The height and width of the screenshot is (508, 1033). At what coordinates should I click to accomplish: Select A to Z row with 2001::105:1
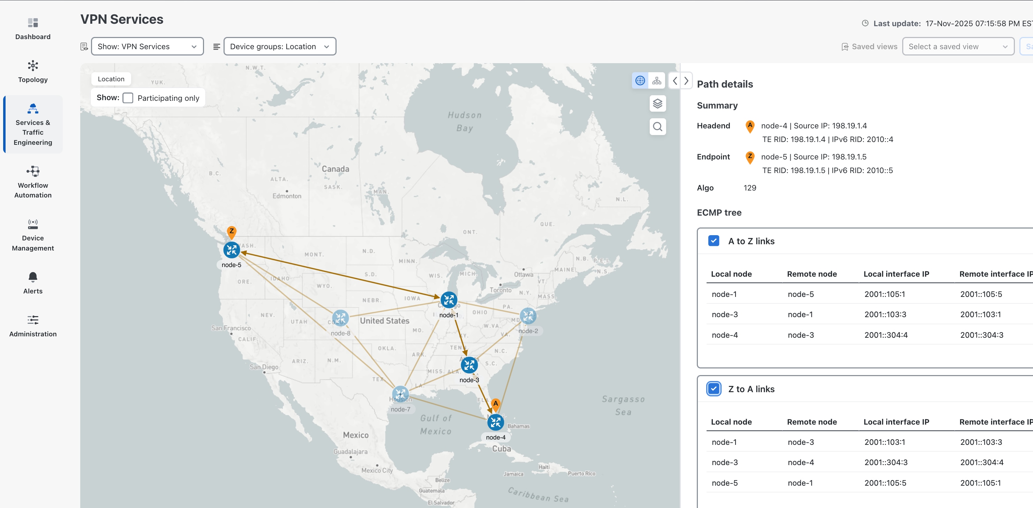(869, 294)
